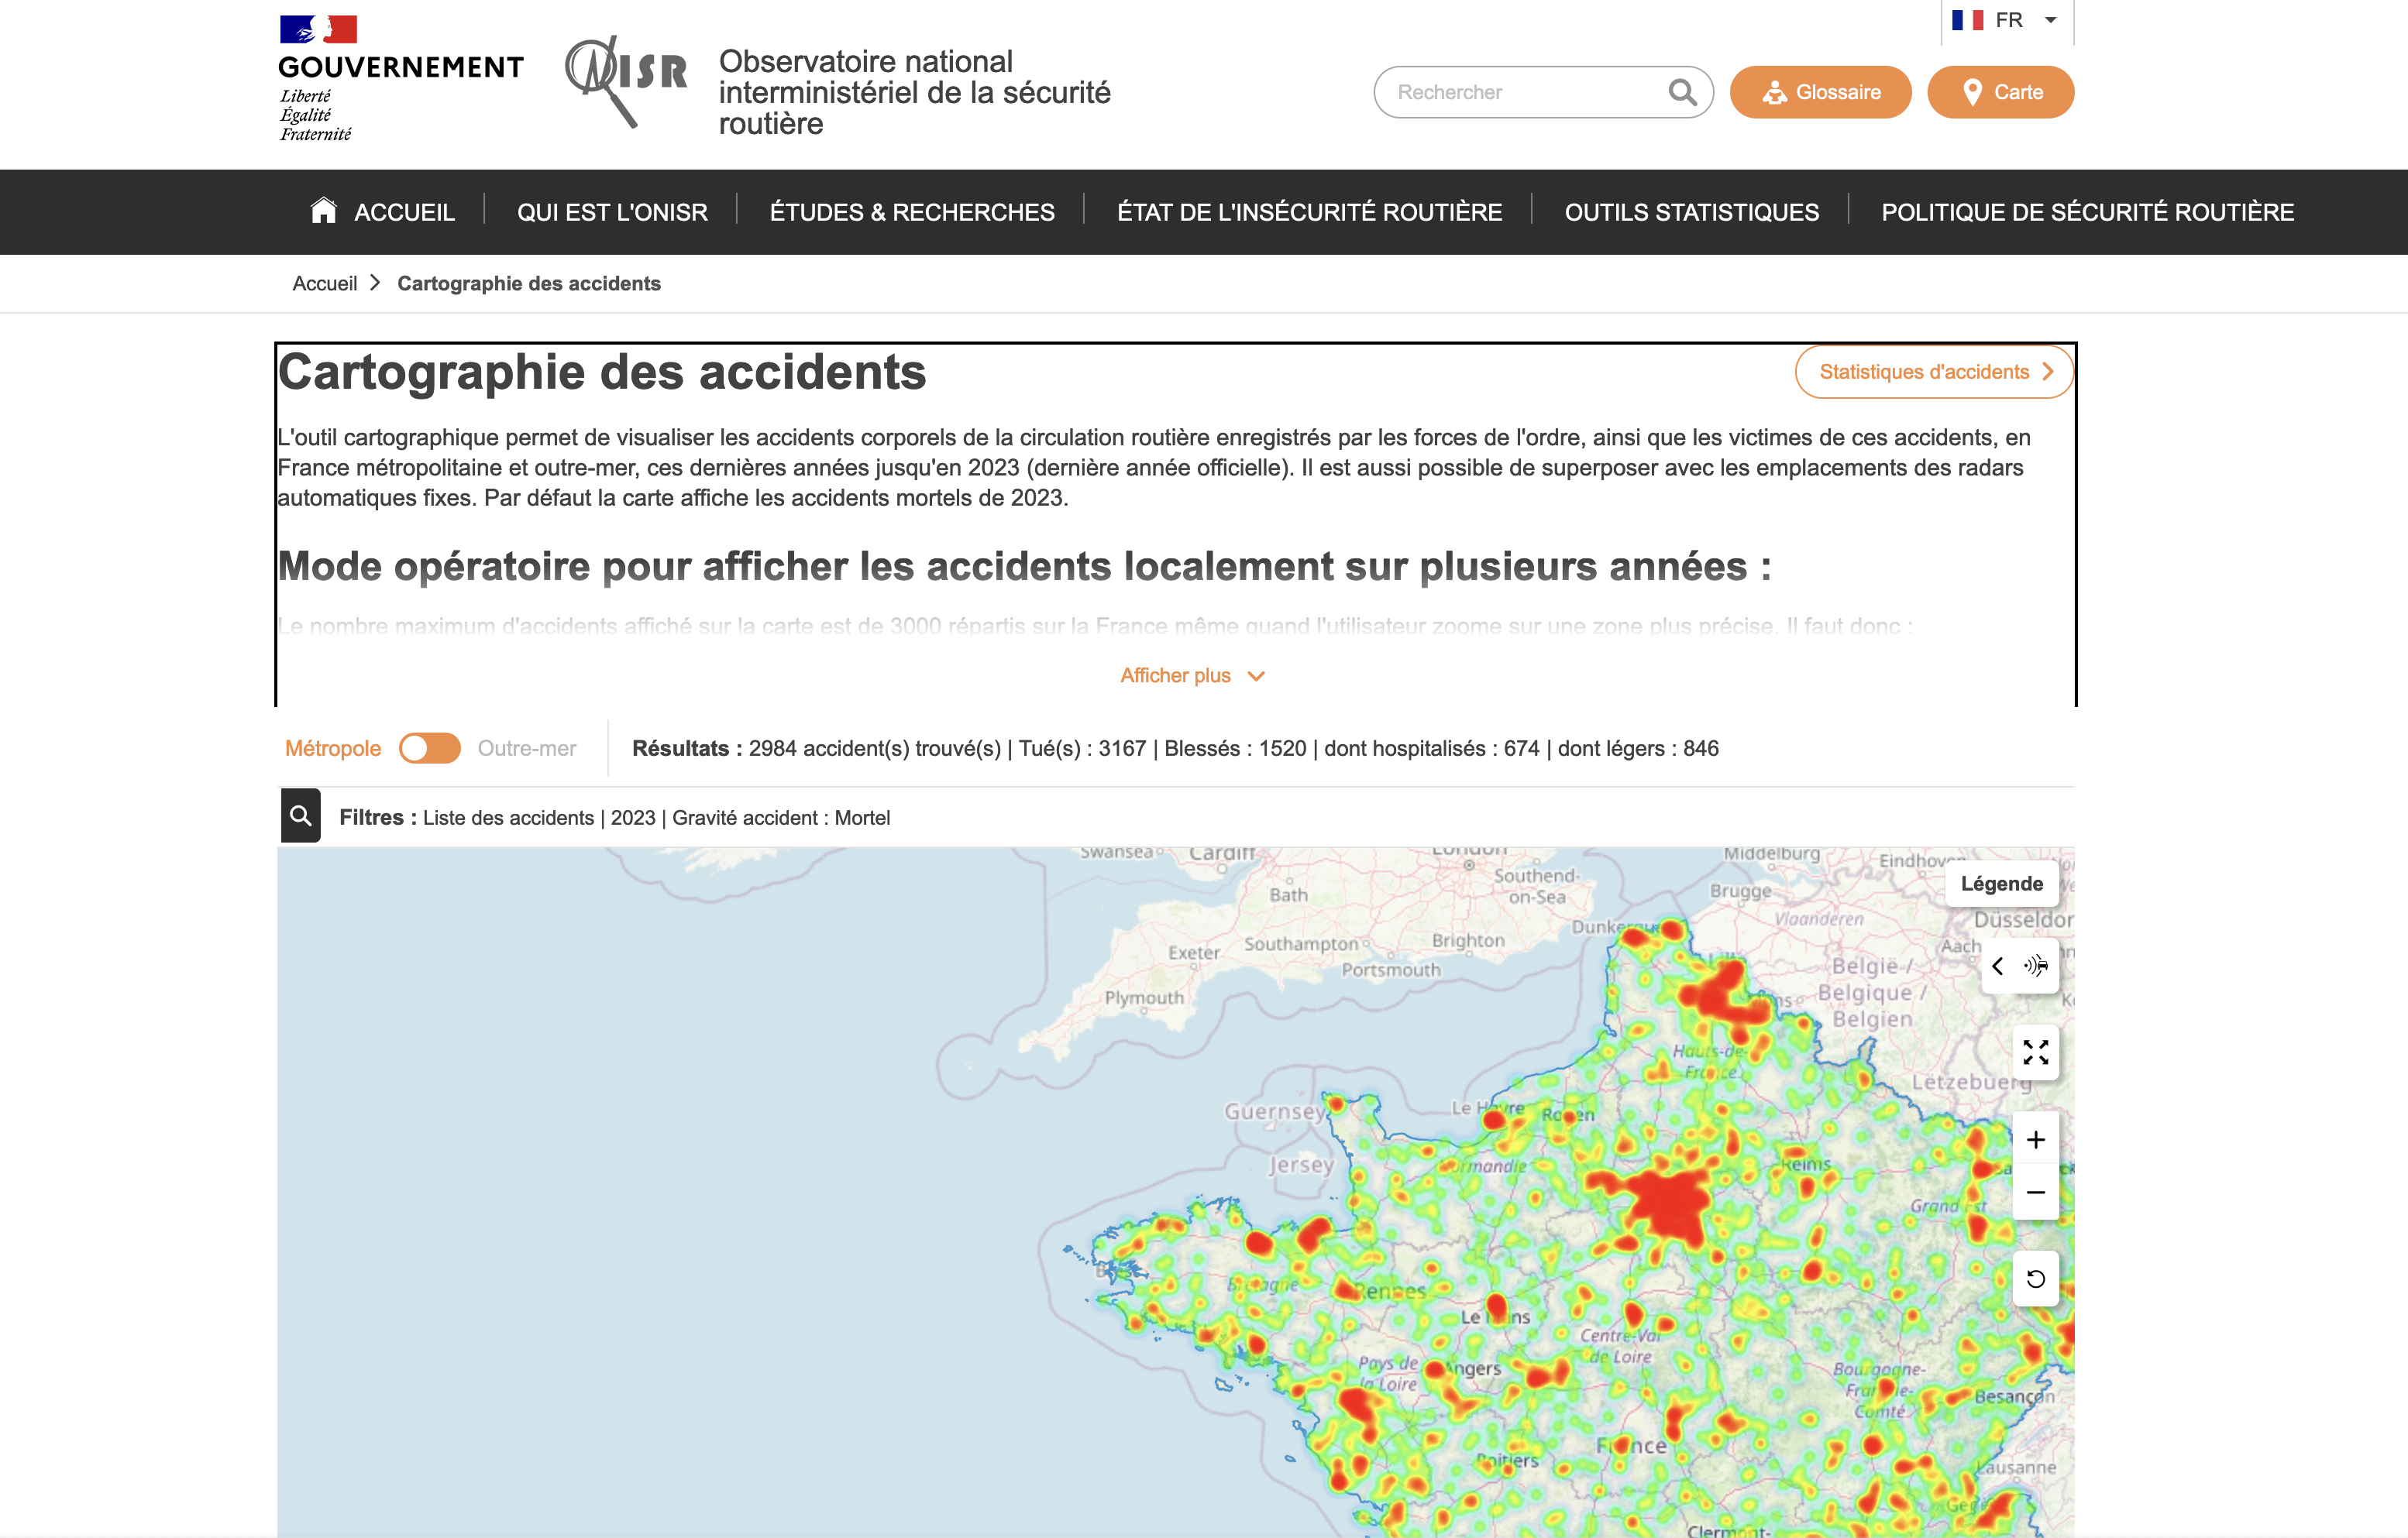Click the Rechercher search input
Viewport: 2408px width, 1538px height.
[1543, 92]
